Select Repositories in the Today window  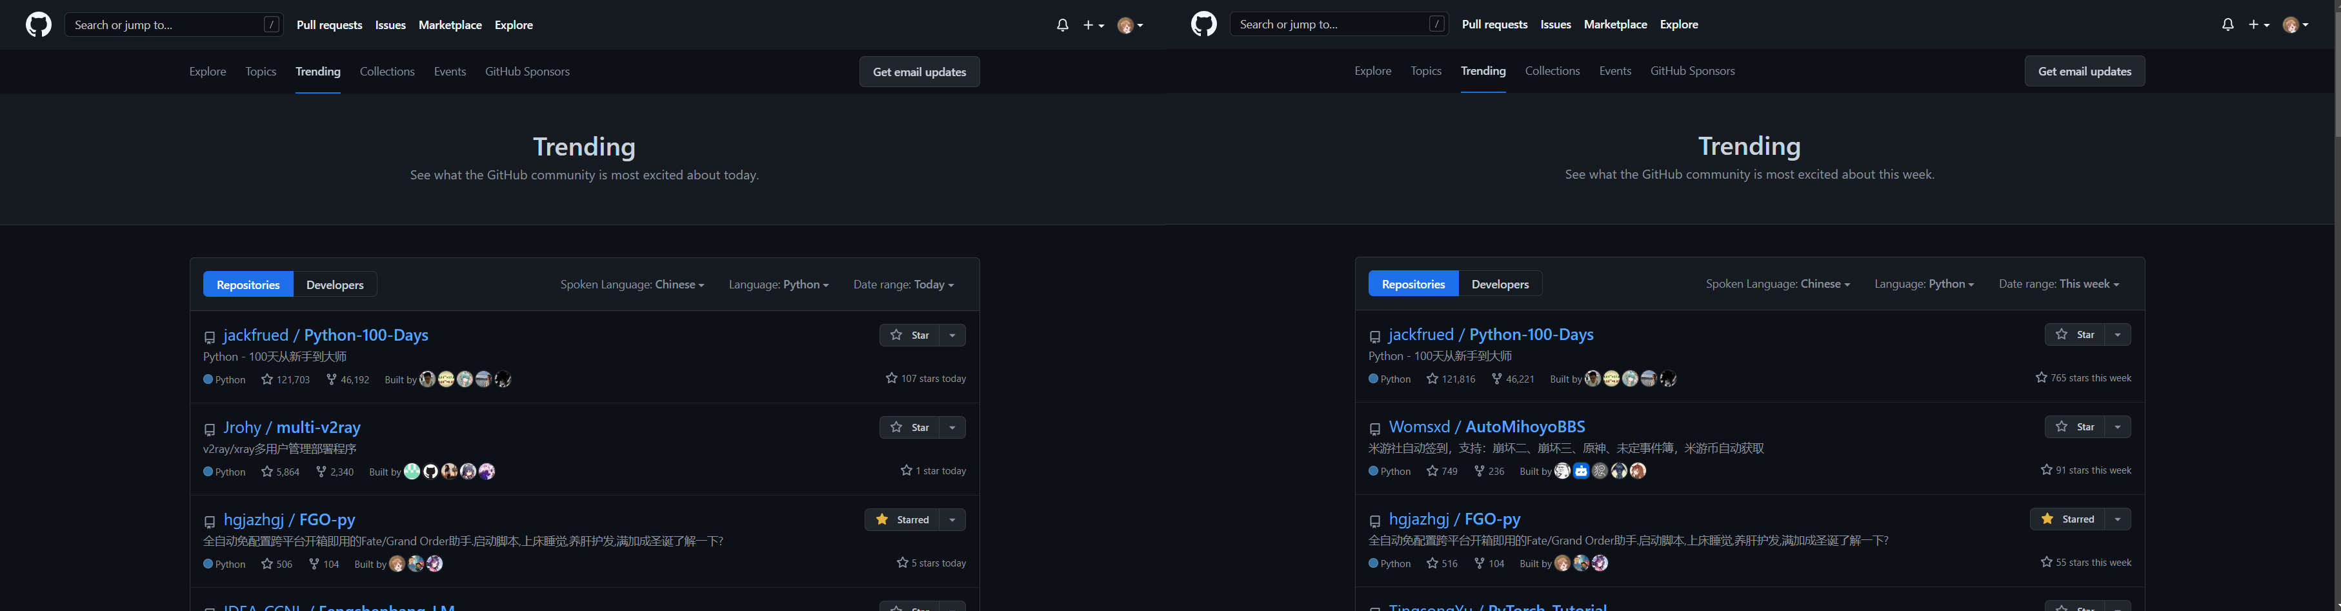pos(248,285)
